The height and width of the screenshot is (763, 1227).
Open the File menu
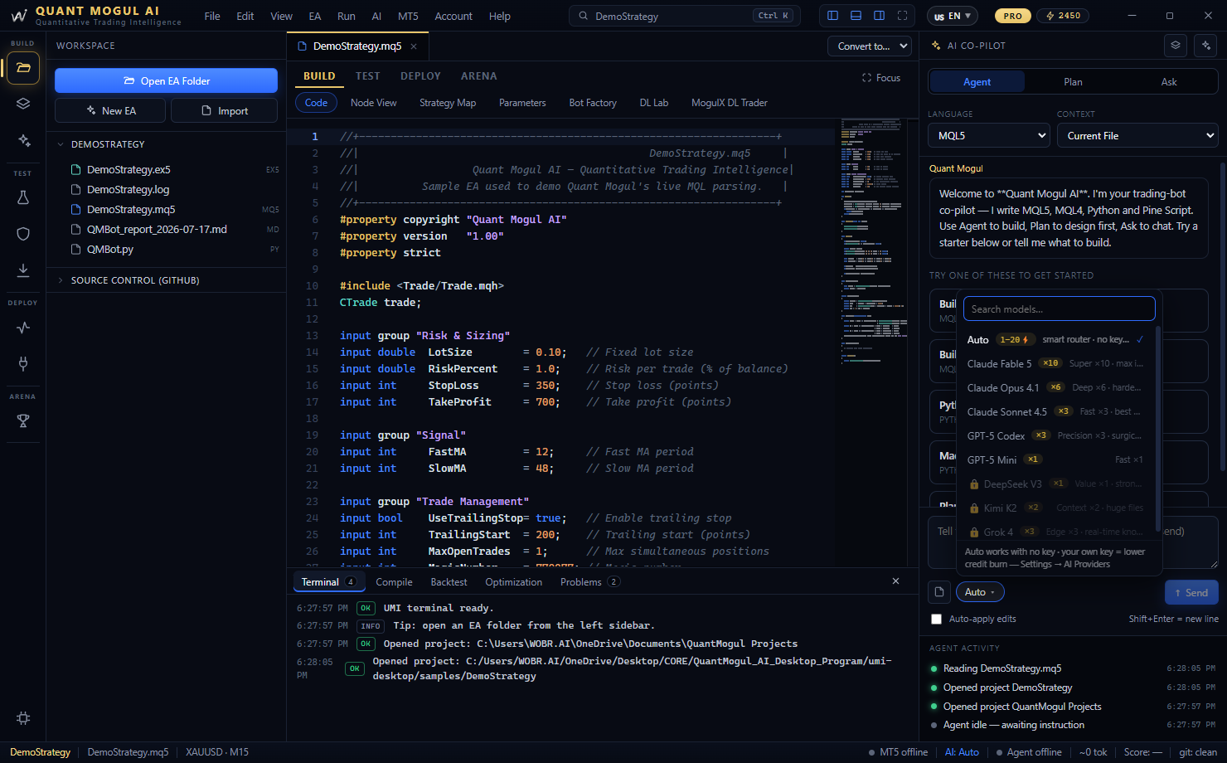212,16
